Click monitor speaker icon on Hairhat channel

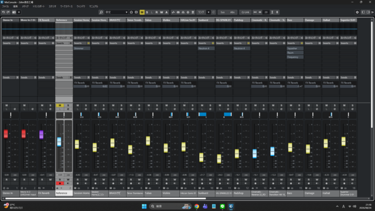point(335,183)
